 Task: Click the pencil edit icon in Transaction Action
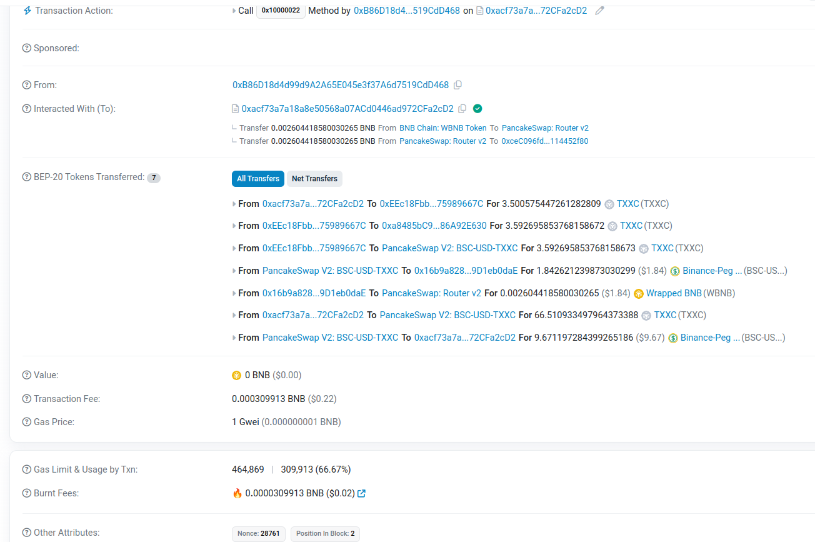click(599, 11)
